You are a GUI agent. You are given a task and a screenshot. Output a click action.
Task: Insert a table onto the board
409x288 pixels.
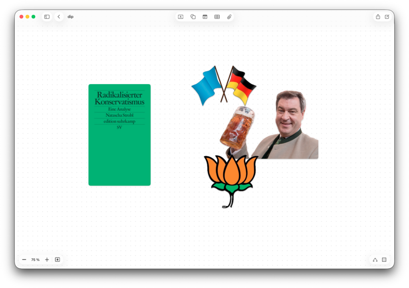coord(217,17)
